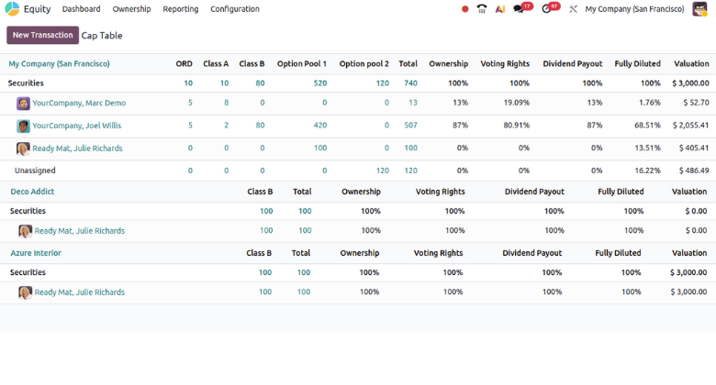Open activities clock icon with 47 badge
716x385 pixels.
[x=548, y=9]
